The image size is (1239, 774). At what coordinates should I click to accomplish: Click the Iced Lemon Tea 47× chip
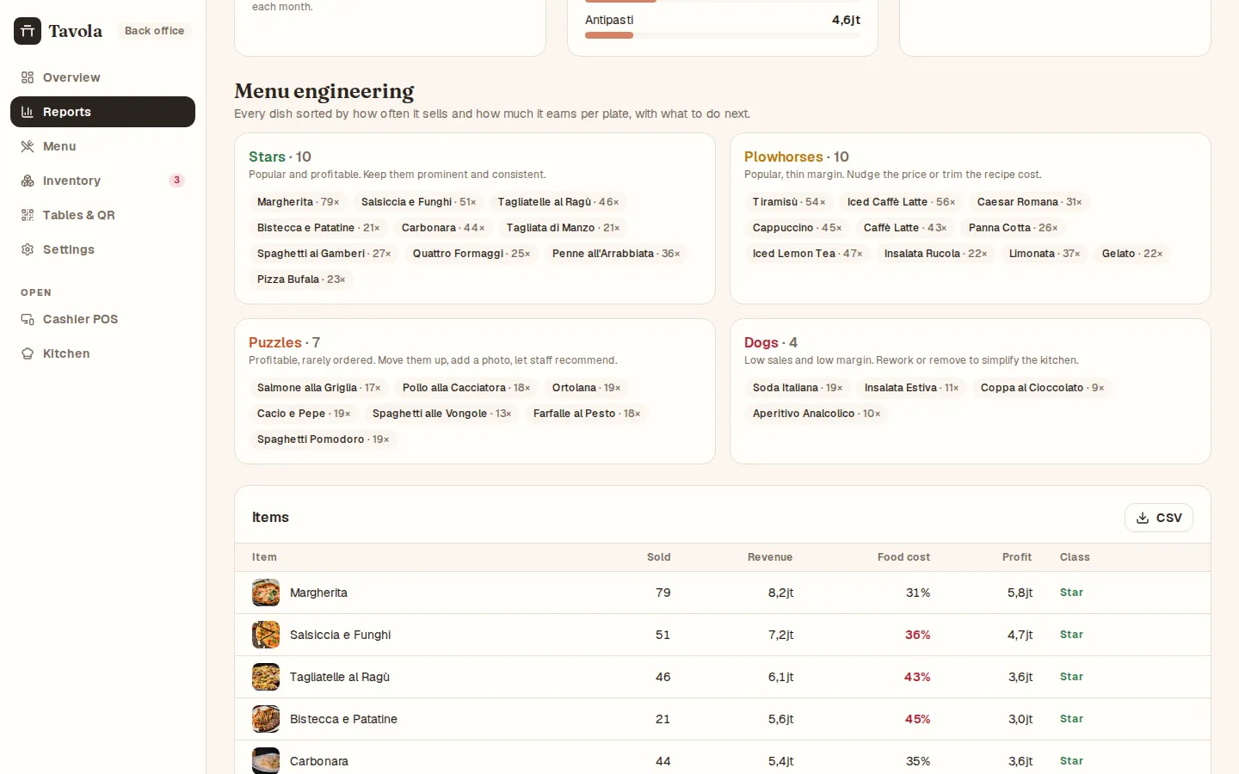[x=808, y=254]
